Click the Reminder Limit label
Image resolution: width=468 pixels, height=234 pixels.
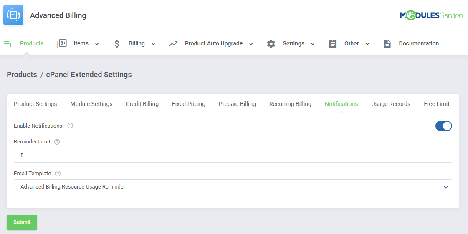(x=32, y=142)
